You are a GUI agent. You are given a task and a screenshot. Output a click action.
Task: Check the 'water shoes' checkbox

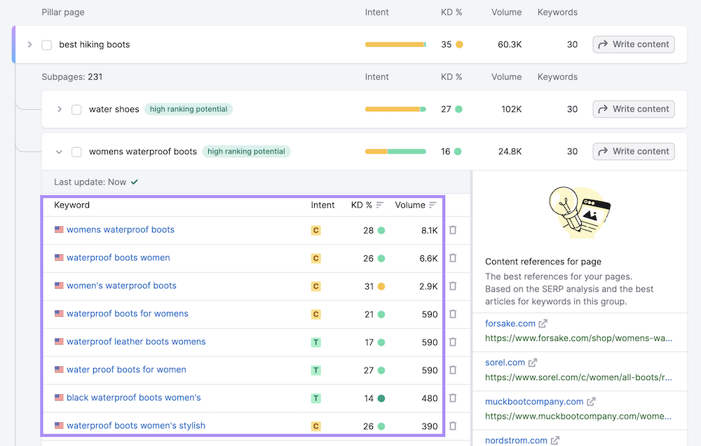[x=76, y=109]
